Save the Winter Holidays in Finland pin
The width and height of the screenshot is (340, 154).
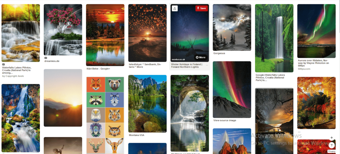pos(202,8)
